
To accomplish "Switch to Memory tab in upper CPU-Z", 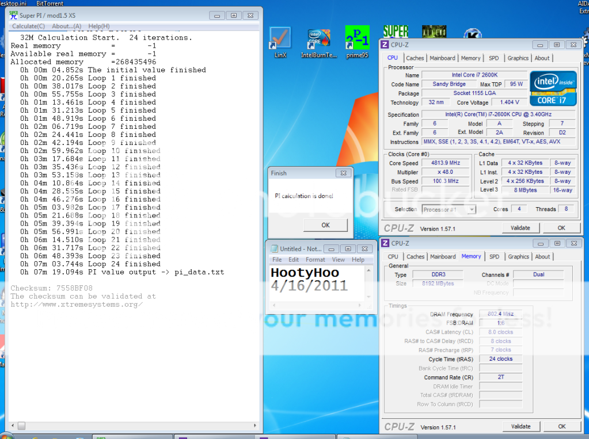I will (470, 58).
